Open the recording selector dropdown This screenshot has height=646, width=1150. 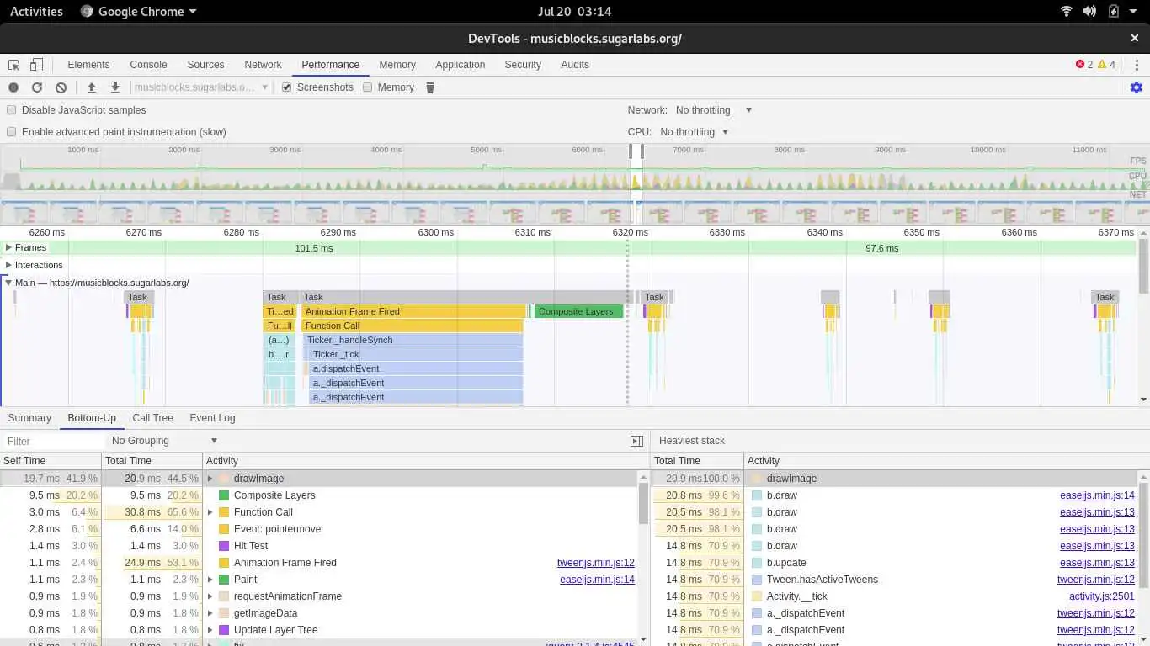(200, 87)
